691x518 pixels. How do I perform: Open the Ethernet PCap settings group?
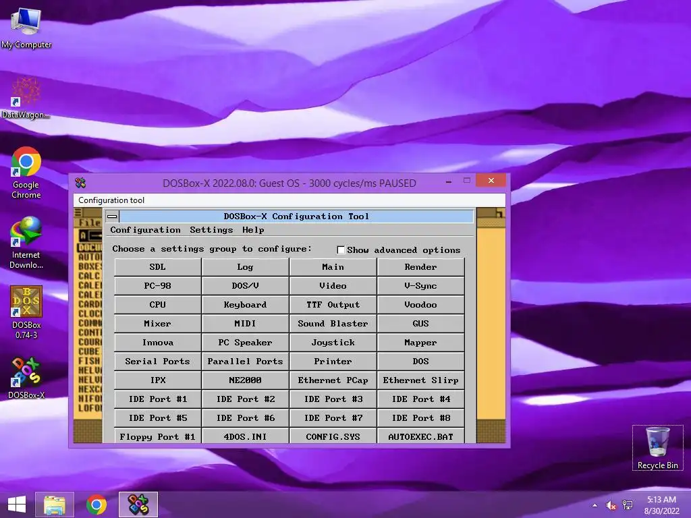tap(333, 380)
